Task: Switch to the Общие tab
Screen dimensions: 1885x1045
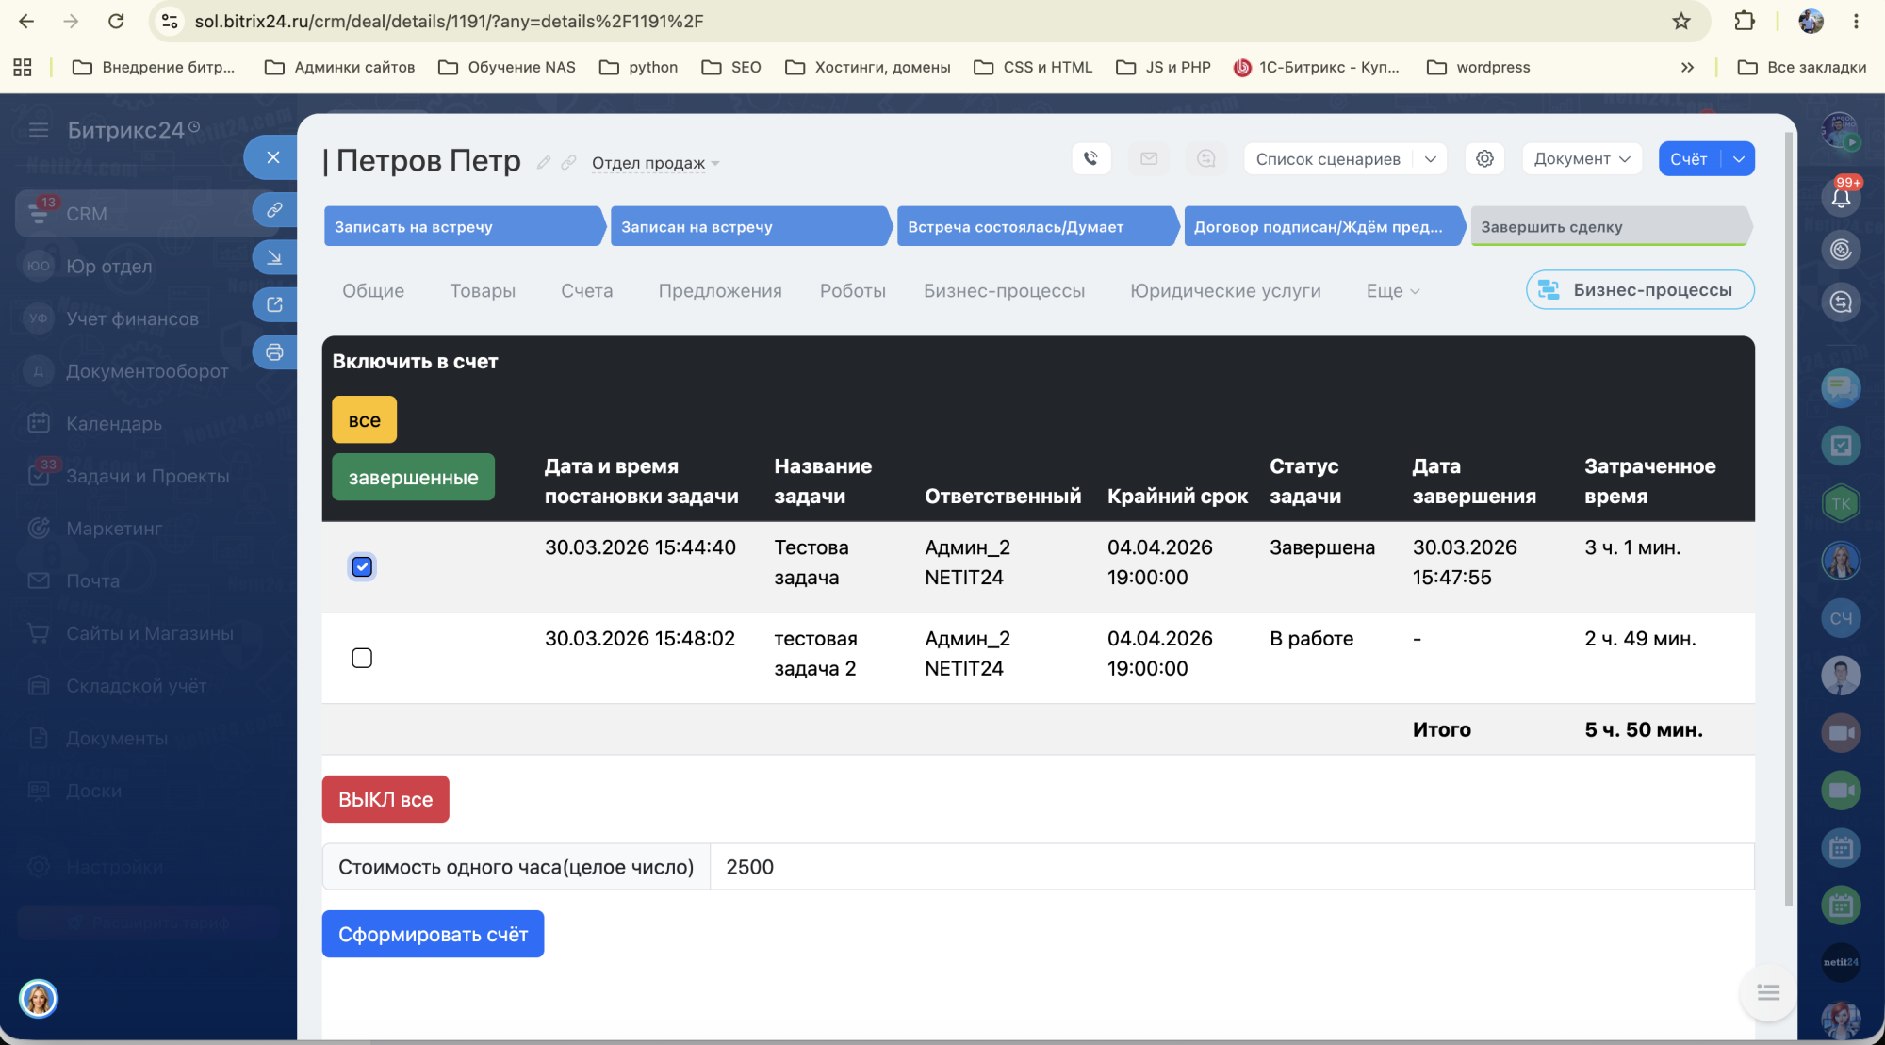Action: [x=373, y=291]
